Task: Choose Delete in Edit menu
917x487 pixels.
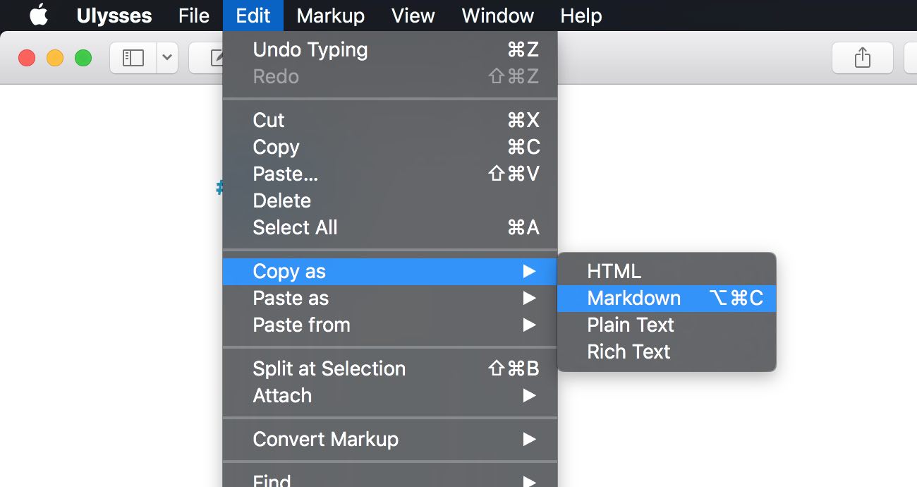Action: click(390, 201)
